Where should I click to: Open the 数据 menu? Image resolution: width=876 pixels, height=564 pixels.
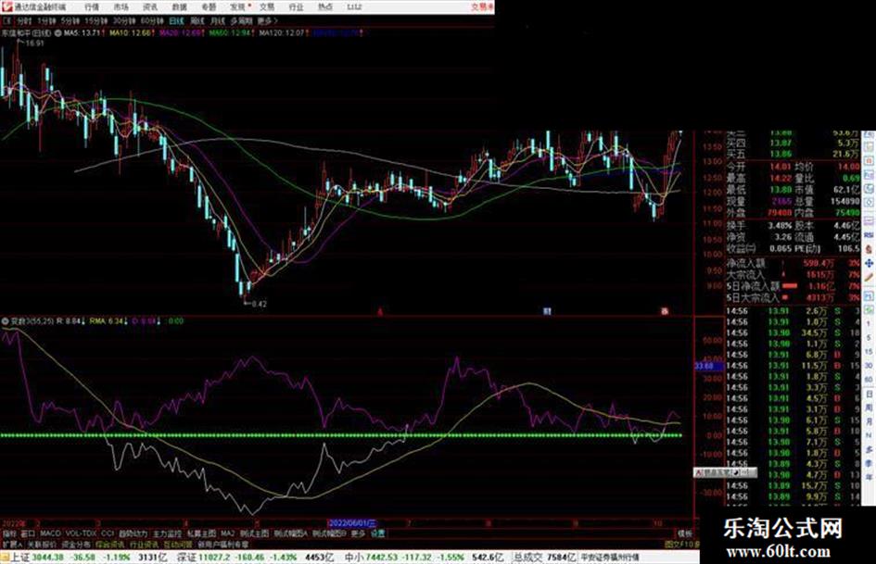coord(179,7)
